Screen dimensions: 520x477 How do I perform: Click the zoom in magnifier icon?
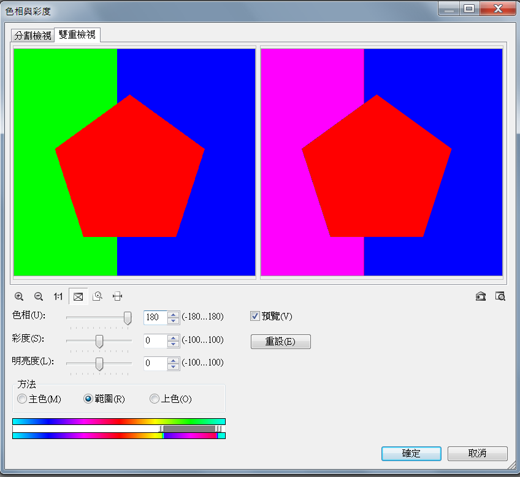click(x=19, y=296)
